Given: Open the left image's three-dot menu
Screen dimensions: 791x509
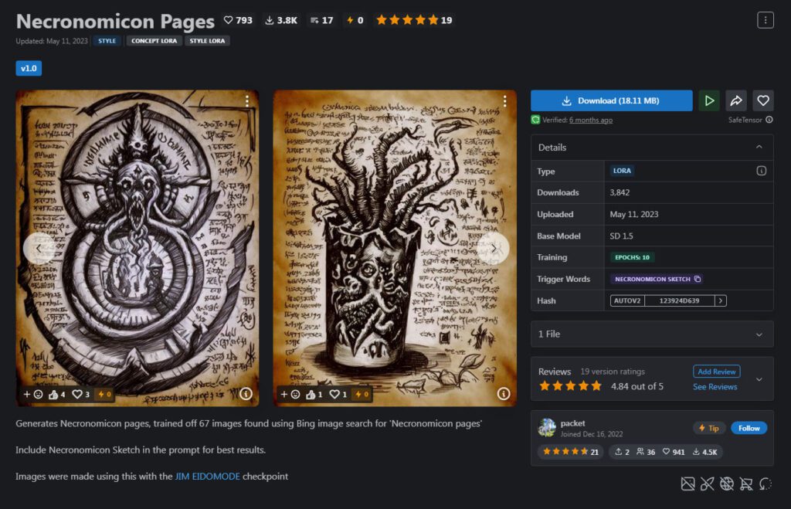Looking at the screenshot, I should (246, 101).
